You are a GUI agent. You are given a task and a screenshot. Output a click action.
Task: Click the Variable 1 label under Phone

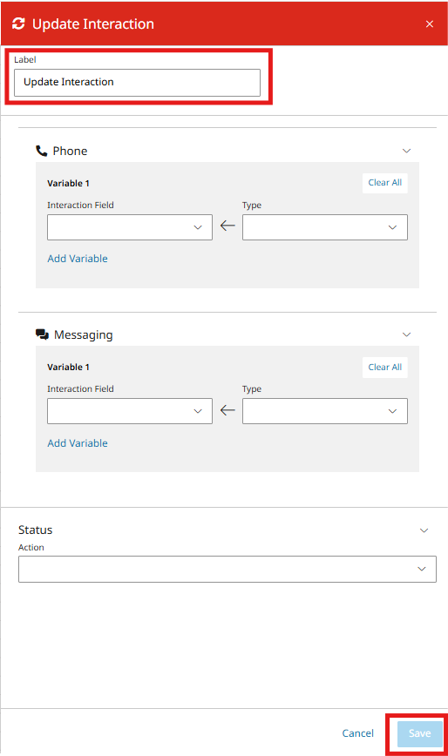pos(68,183)
